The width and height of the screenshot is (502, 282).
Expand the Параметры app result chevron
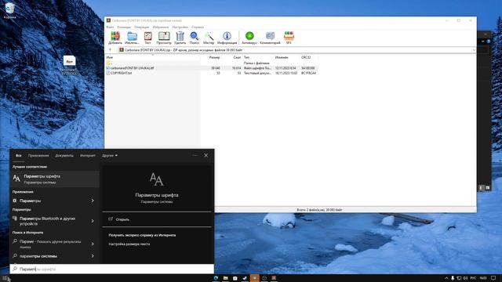[x=93, y=201]
